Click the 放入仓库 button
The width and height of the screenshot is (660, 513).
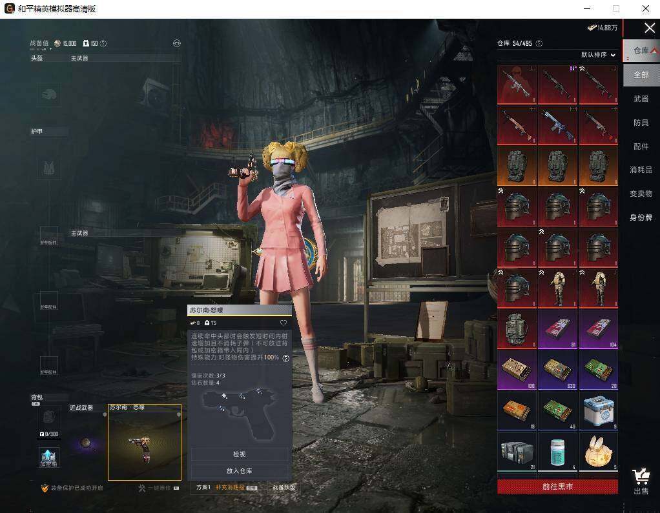(239, 471)
